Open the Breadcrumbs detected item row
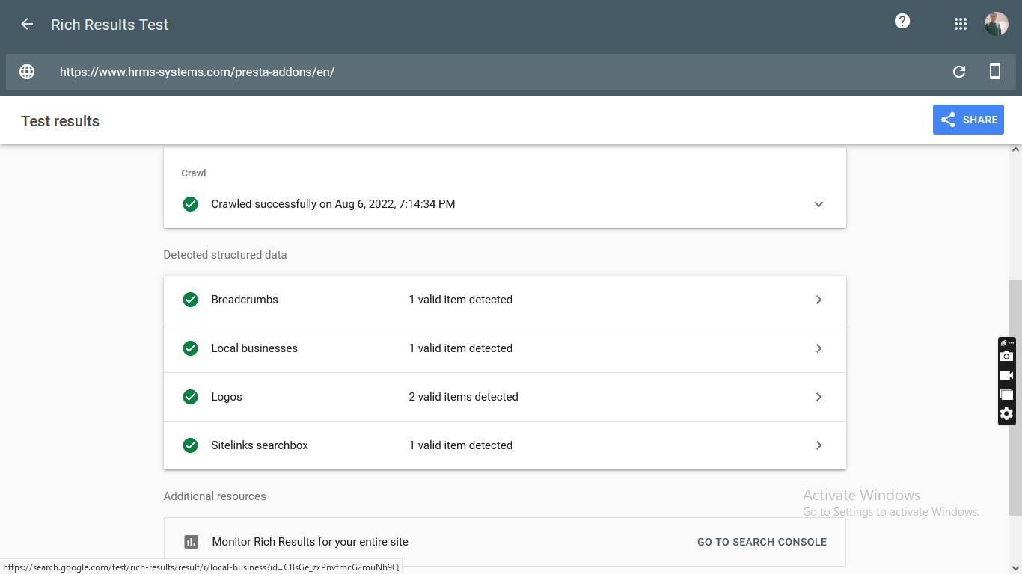The image size is (1022, 574). 460,300
